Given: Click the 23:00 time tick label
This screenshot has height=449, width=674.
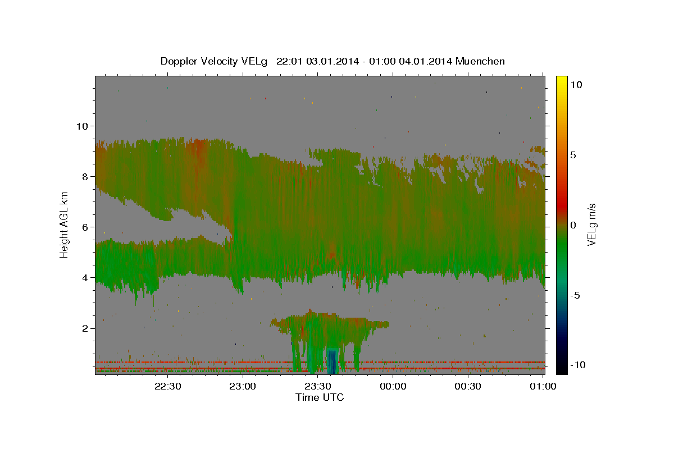Looking at the screenshot, I should (243, 386).
